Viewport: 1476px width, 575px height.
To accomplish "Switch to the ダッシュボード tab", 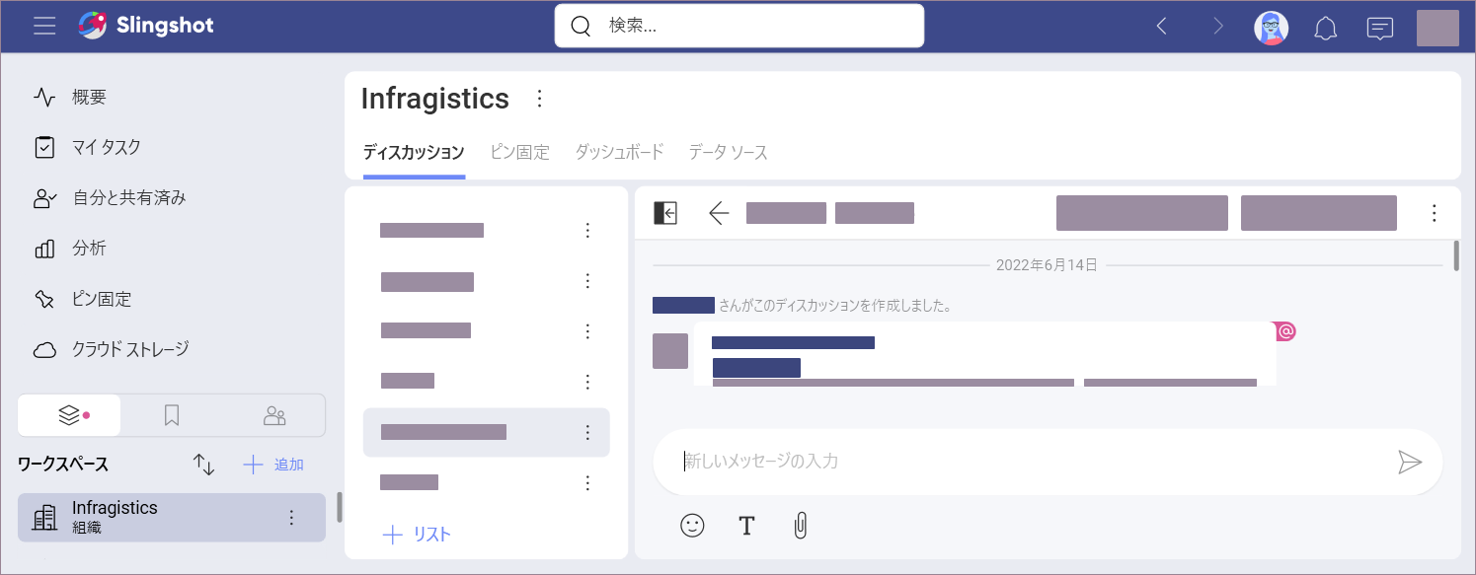I will (619, 152).
